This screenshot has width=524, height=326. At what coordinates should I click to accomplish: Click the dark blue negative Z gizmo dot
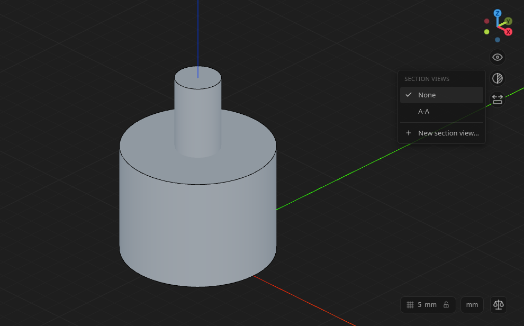(x=497, y=40)
